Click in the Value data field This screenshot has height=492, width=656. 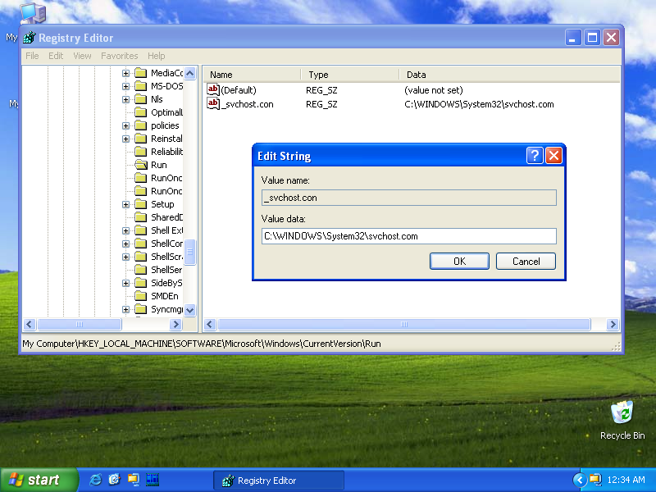click(x=408, y=236)
